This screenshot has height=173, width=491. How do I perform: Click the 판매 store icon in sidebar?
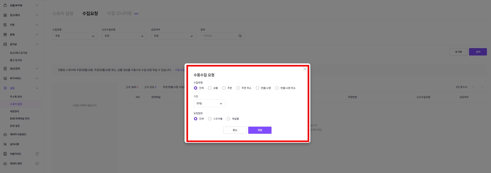5,35
